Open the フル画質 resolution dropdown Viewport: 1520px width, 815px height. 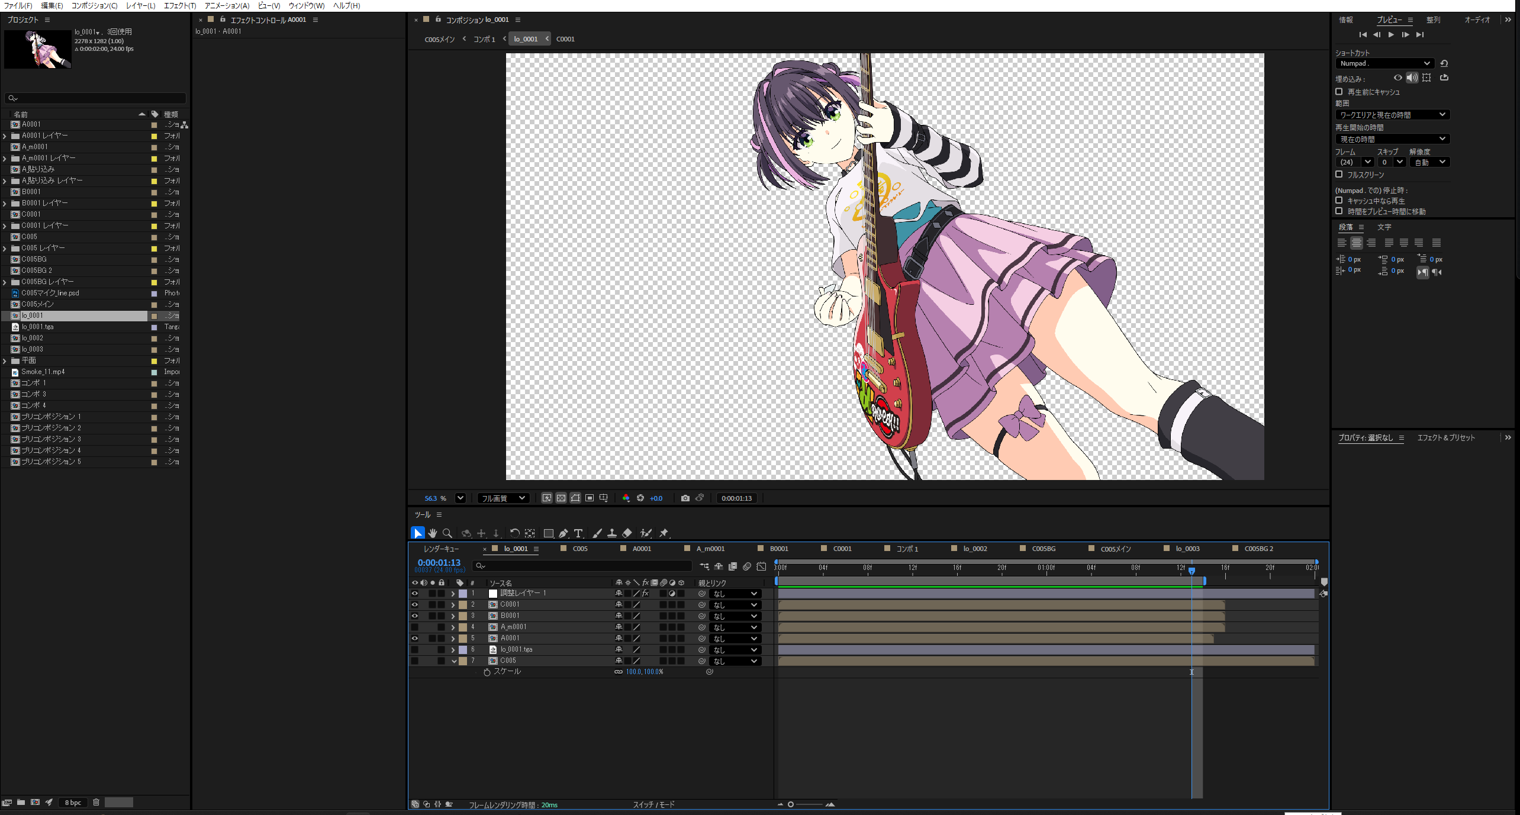point(503,498)
